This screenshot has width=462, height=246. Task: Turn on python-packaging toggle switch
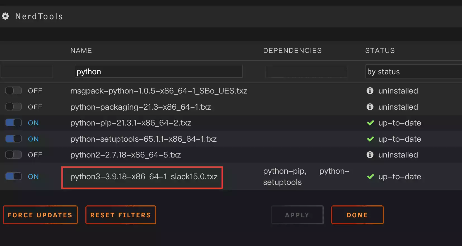click(x=13, y=107)
